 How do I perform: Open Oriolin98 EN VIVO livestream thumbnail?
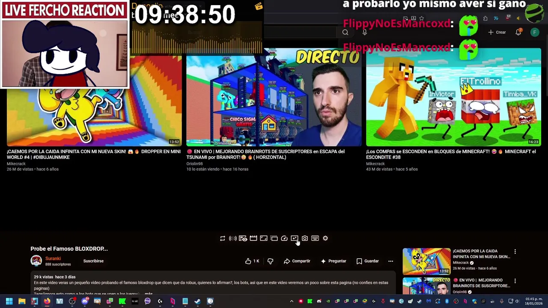[x=274, y=97]
